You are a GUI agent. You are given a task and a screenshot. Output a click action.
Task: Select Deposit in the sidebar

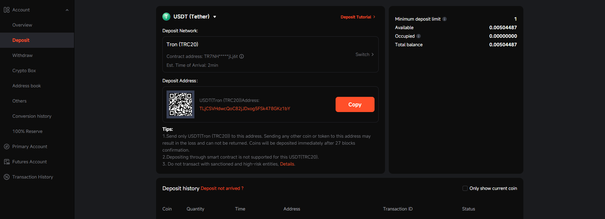coord(37,40)
